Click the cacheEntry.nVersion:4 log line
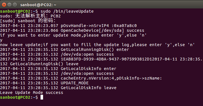Viewport: 203px width, 106px height. (81, 78)
